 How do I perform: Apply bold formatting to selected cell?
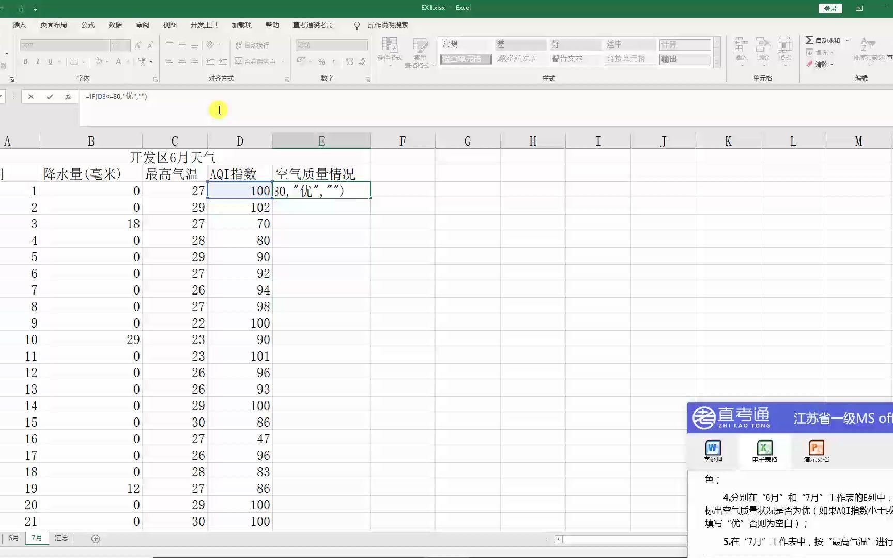25,61
